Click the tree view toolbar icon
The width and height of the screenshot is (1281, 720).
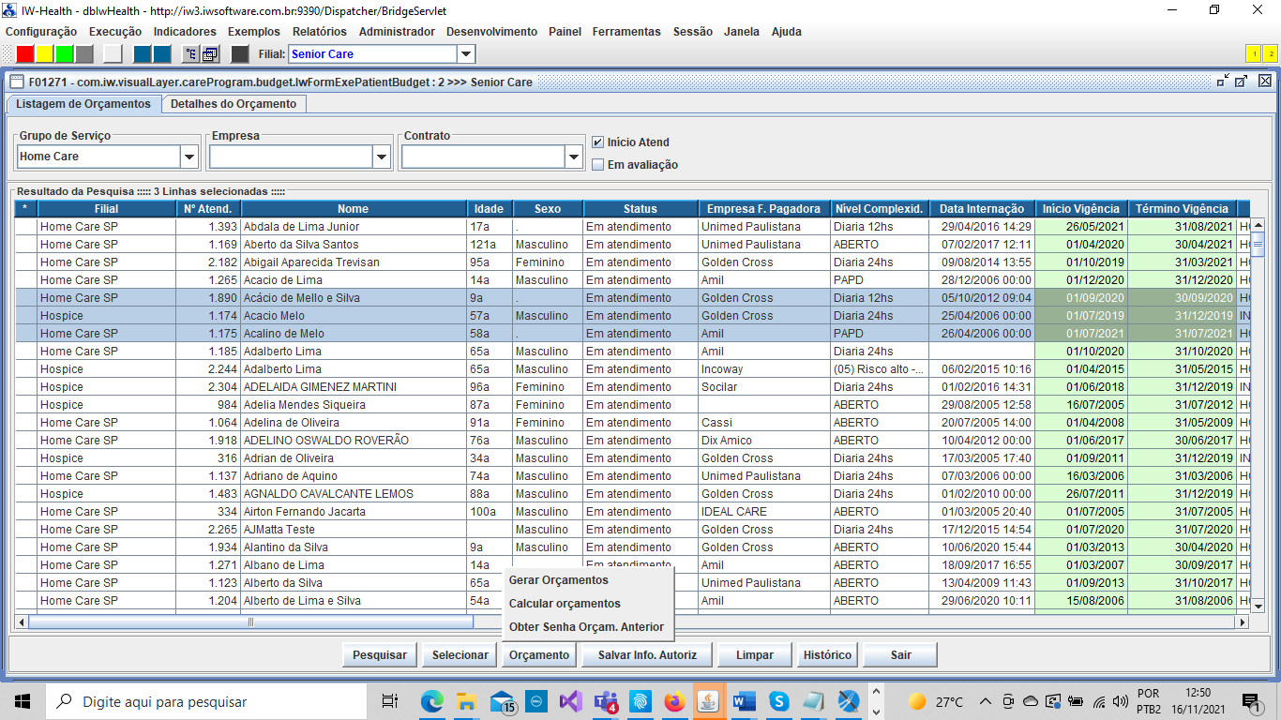point(190,53)
